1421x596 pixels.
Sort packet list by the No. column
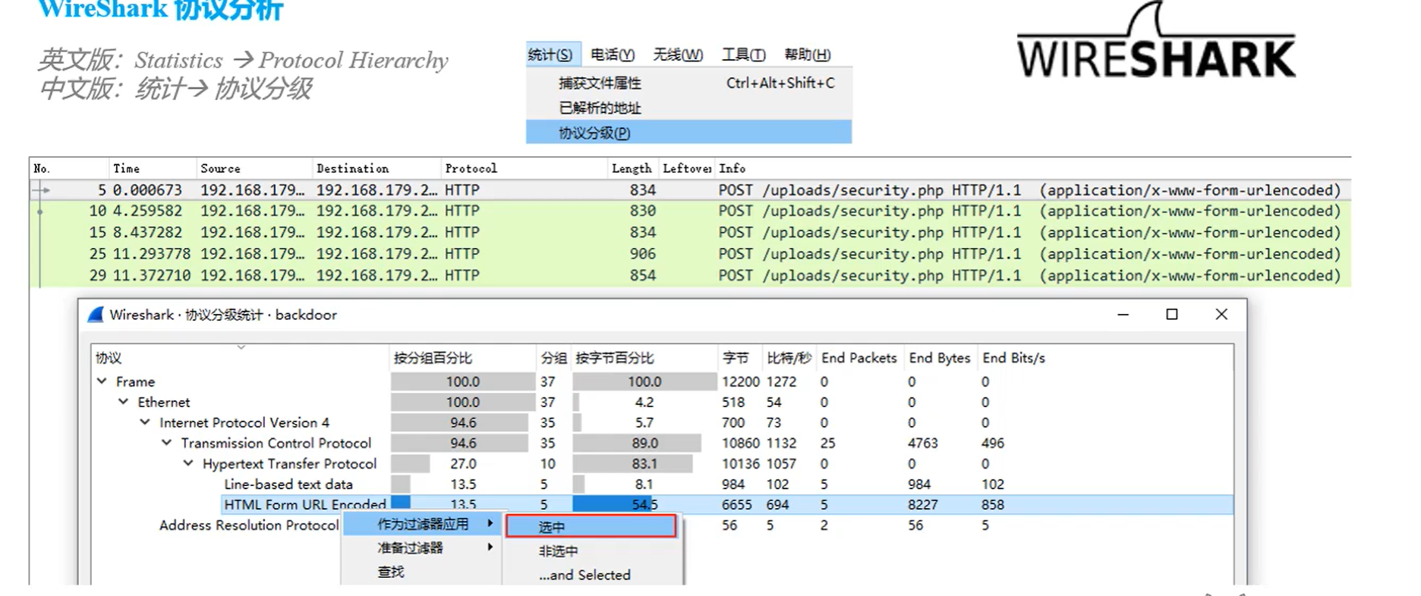pyautogui.click(x=42, y=168)
